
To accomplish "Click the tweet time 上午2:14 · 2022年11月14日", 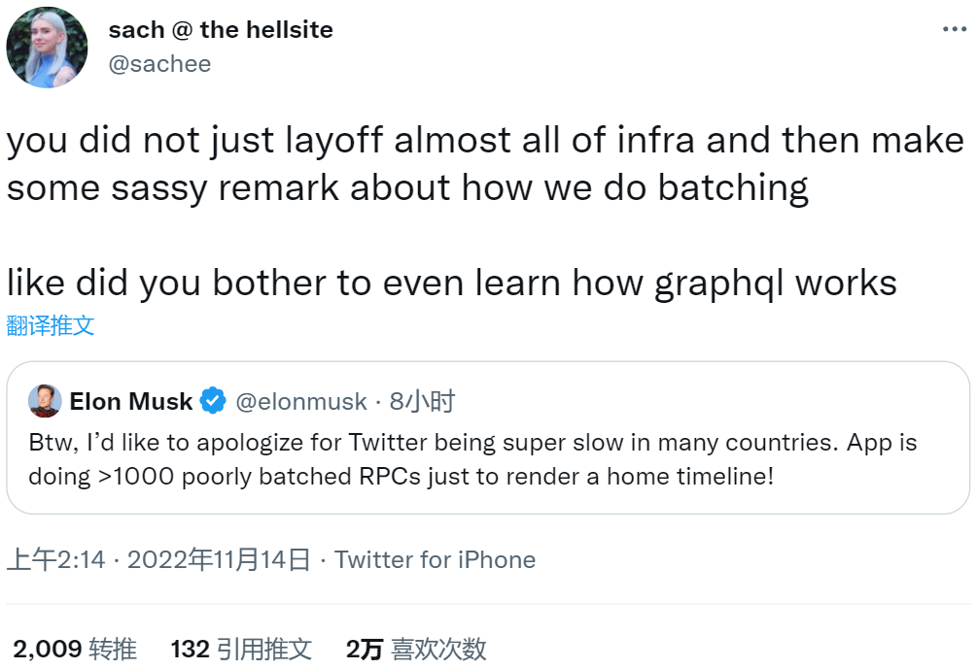I will click(161, 560).
